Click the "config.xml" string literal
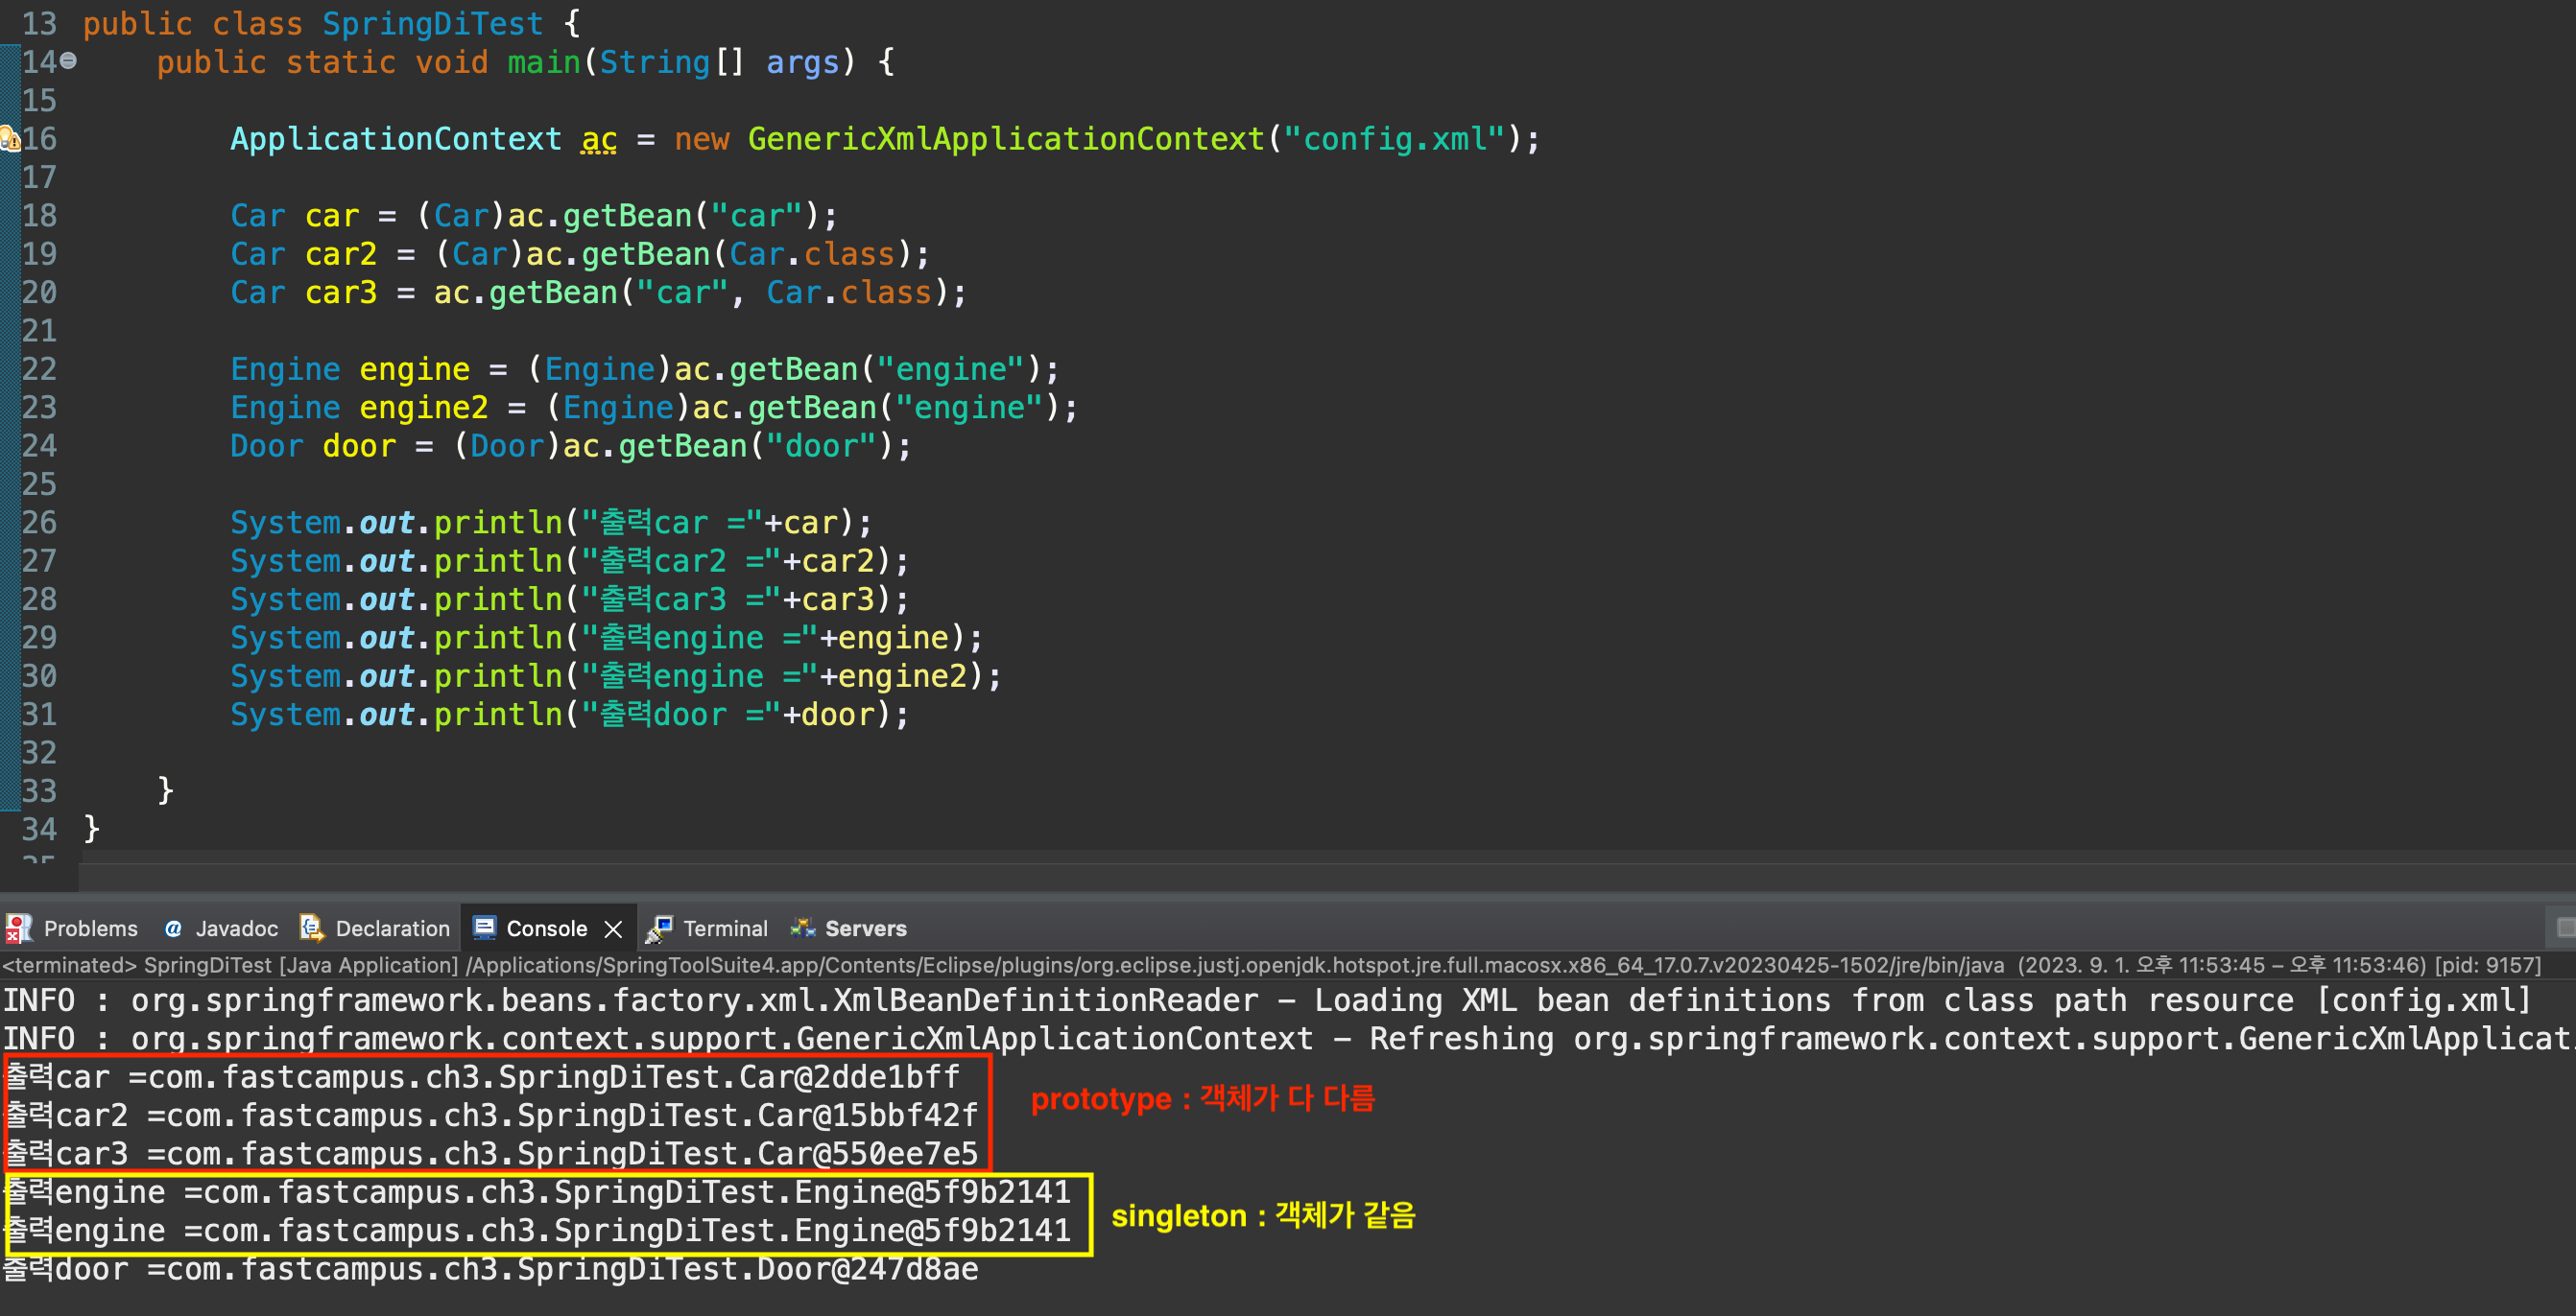Image resolution: width=2576 pixels, height=1316 pixels. (1394, 139)
